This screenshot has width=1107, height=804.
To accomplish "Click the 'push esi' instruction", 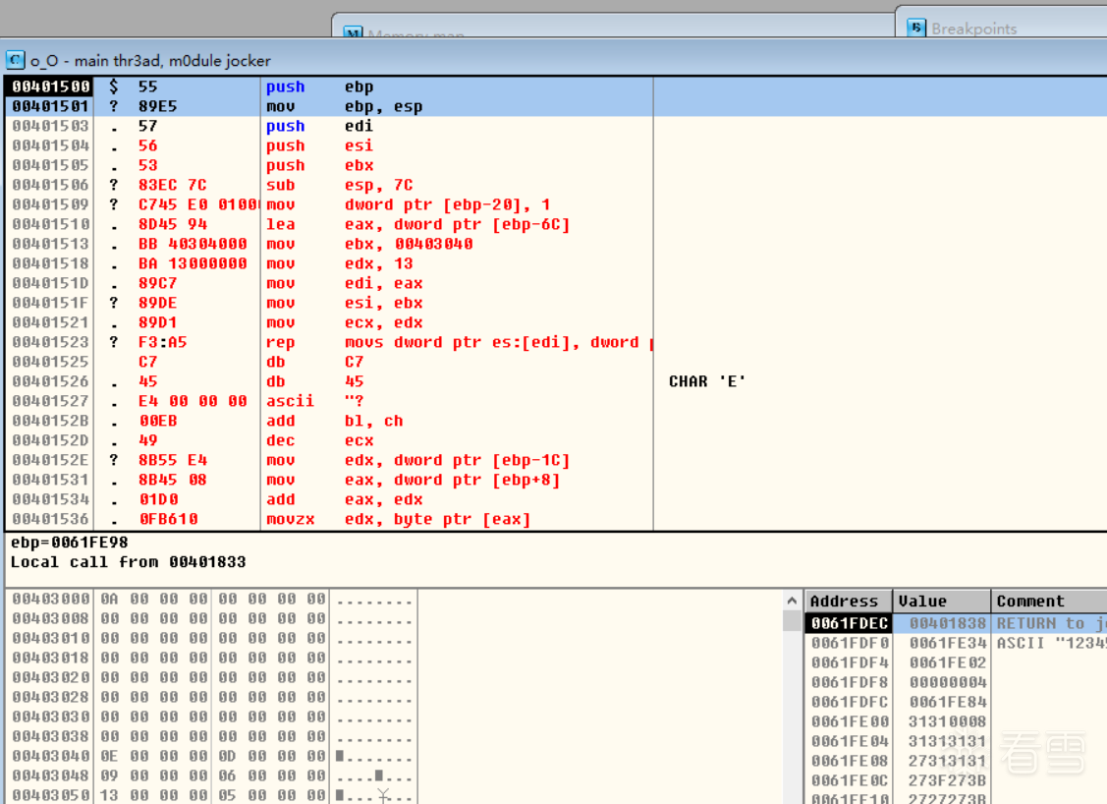I will [x=319, y=145].
